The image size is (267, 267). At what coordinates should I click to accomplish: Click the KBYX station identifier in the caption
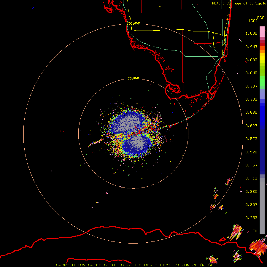(x=165, y=265)
